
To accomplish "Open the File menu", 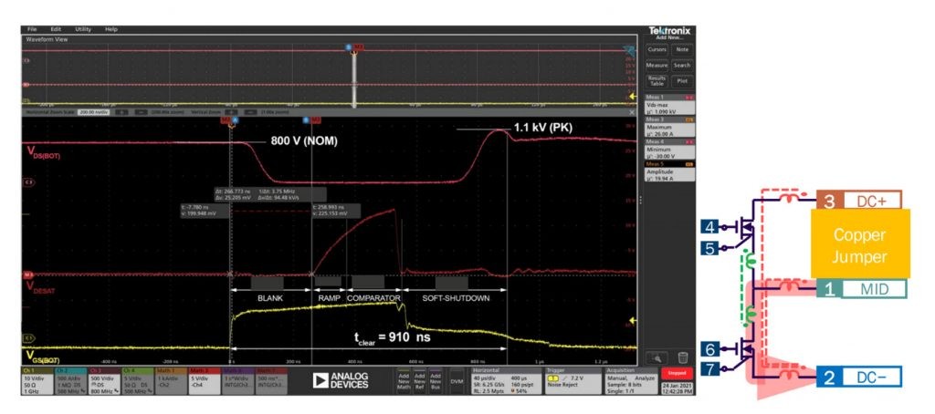I will (32, 29).
